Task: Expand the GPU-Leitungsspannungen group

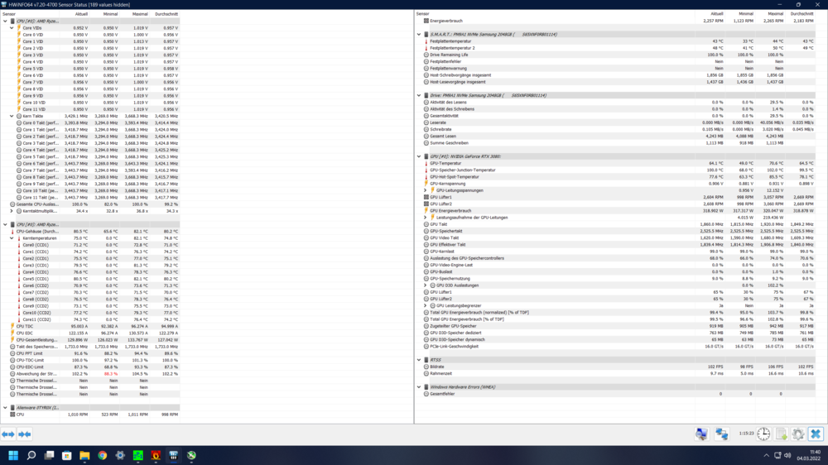Action: (x=426, y=190)
